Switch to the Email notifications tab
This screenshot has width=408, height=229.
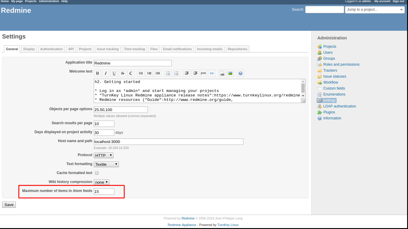click(177, 49)
